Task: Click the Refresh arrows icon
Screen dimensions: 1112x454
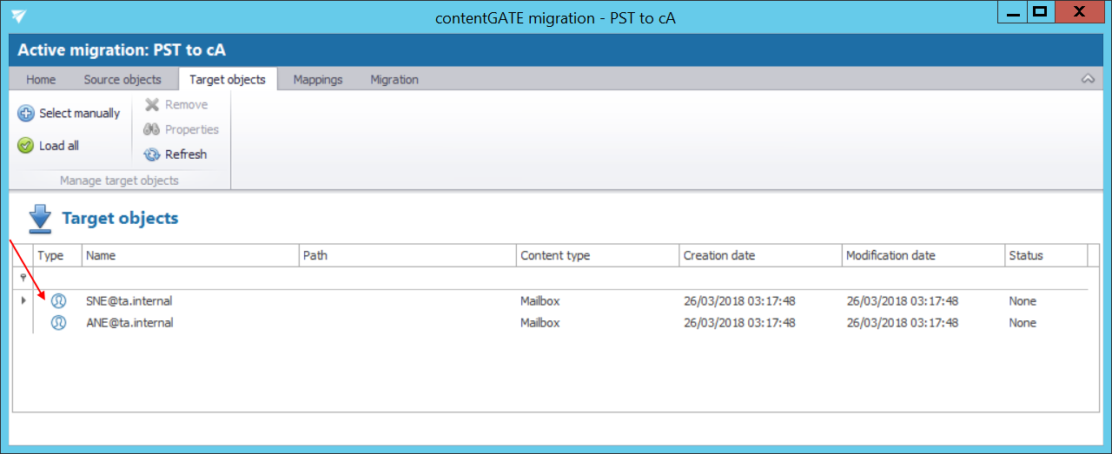Action: [x=152, y=155]
